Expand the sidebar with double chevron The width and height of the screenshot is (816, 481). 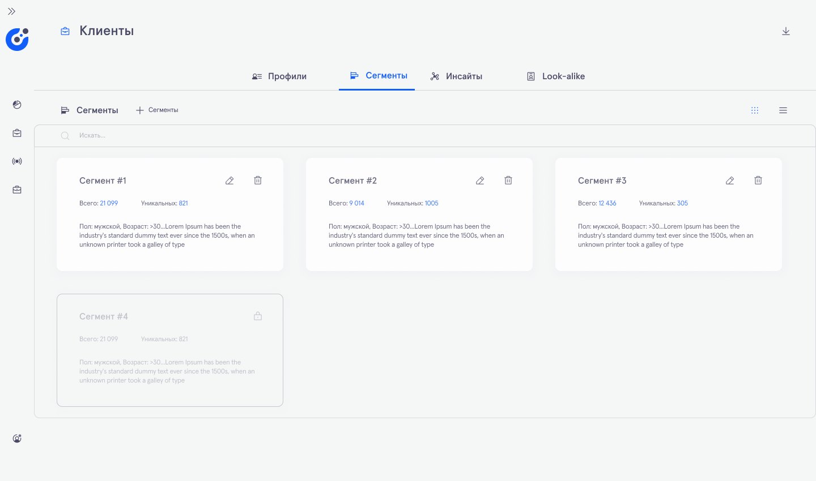click(x=11, y=11)
